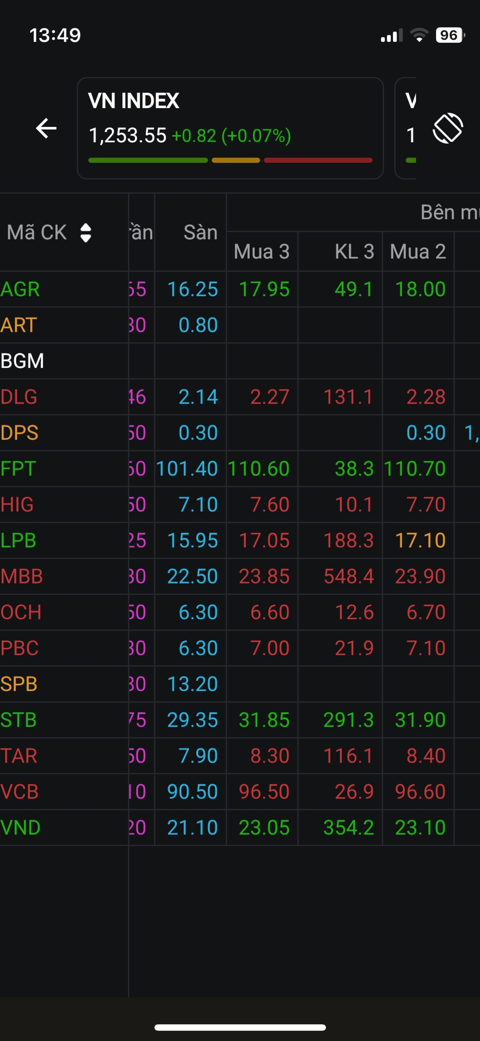
Task: Select the OCH stock symbol
Action: click(x=21, y=612)
